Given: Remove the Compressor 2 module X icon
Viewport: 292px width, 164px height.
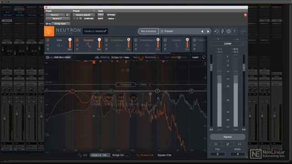Looking at the screenshot, I should tap(136, 49).
